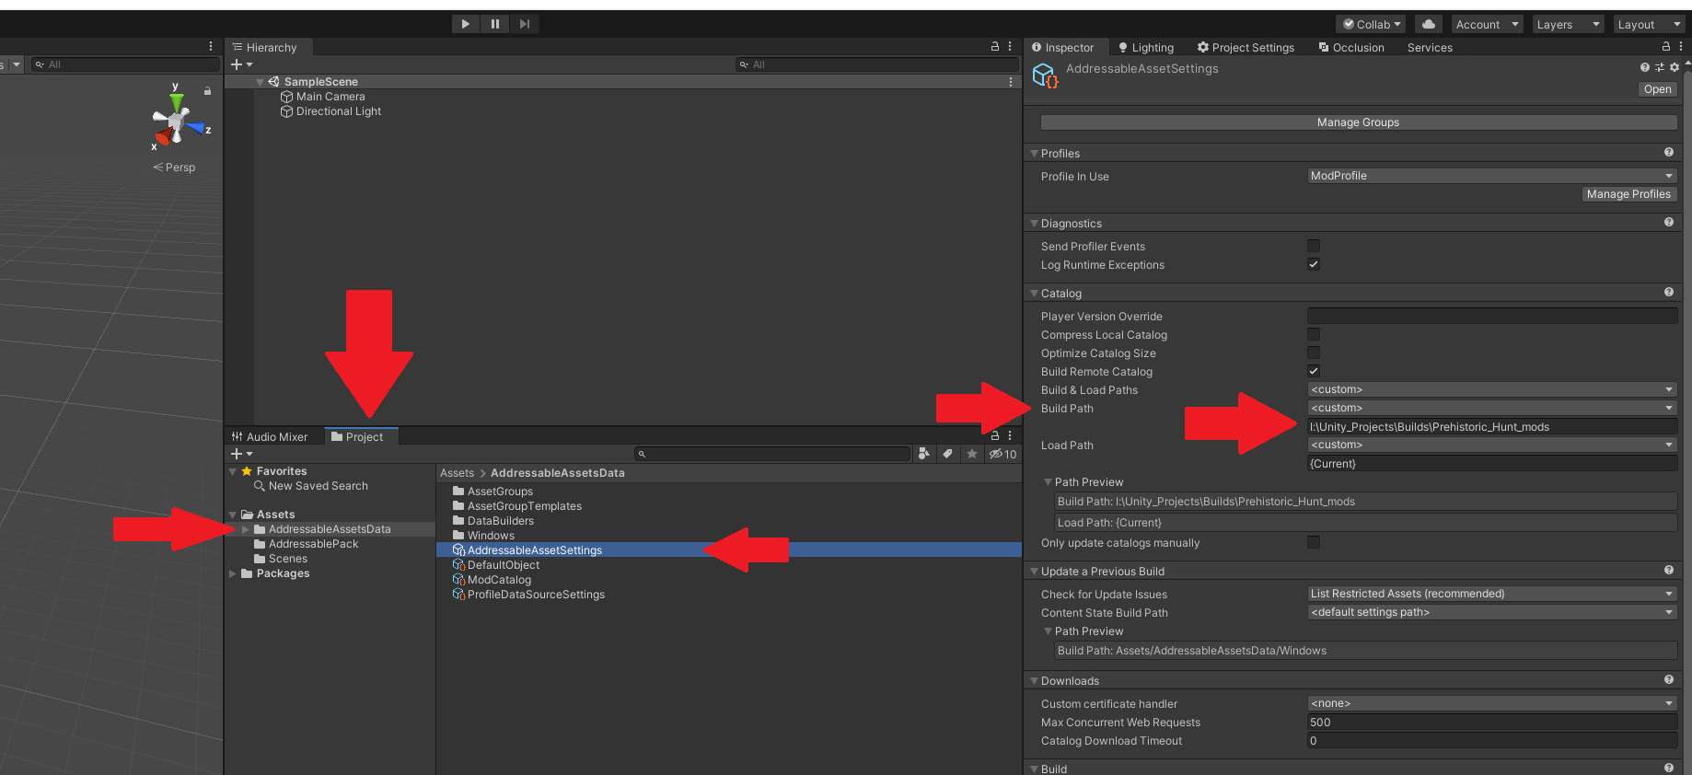Click the Max Concurrent Web Requests field
1692x775 pixels.
coord(1491,722)
